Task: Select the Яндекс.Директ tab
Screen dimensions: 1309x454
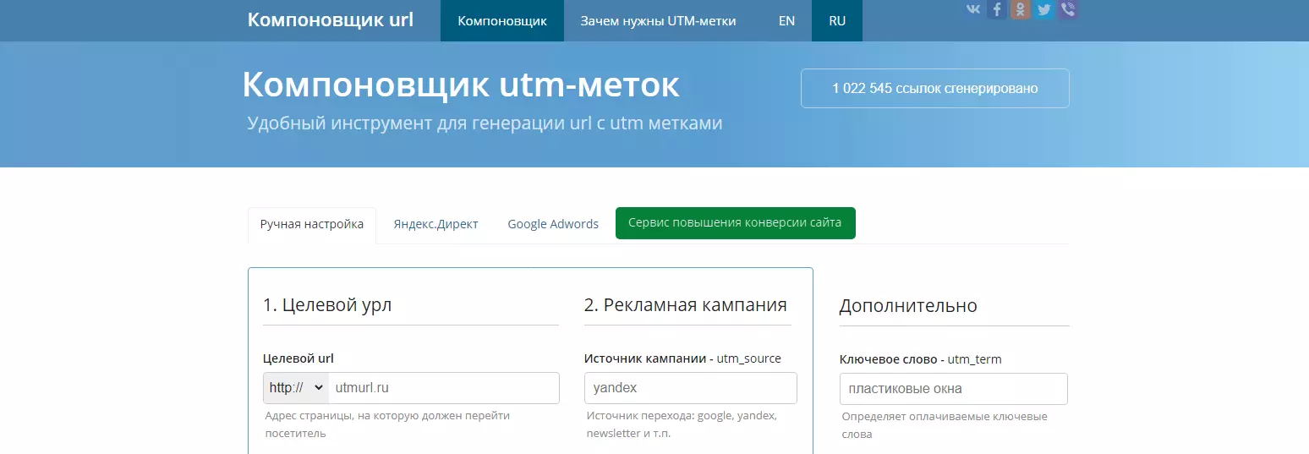Action: point(435,225)
